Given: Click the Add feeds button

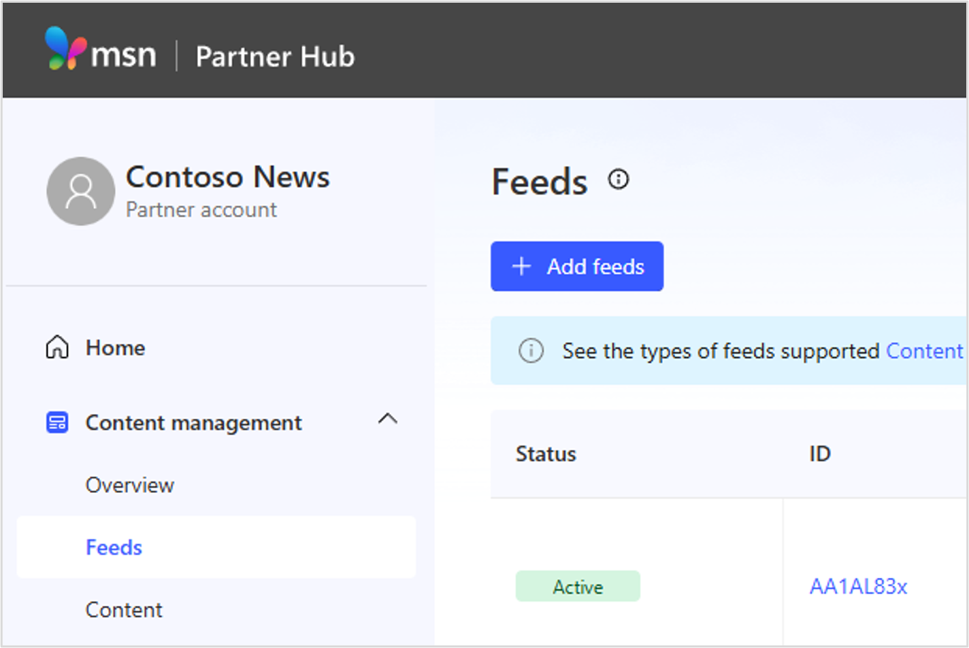Looking at the screenshot, I should (577, 266).
